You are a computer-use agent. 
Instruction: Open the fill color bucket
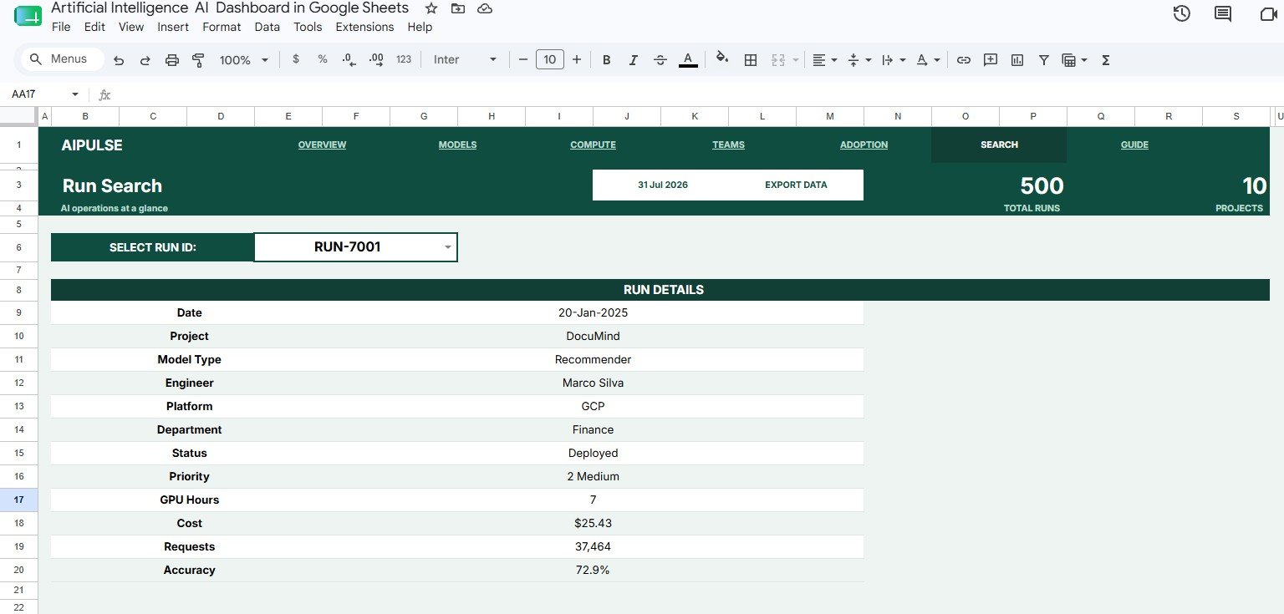click(723, 59)
